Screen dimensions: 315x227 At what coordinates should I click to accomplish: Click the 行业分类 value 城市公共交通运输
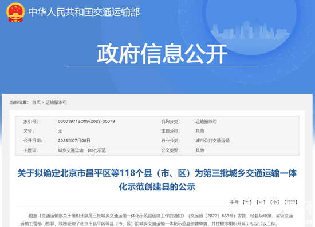pos(212,141)
